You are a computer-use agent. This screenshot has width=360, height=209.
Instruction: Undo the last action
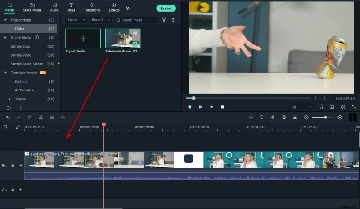tap(8, 118)
